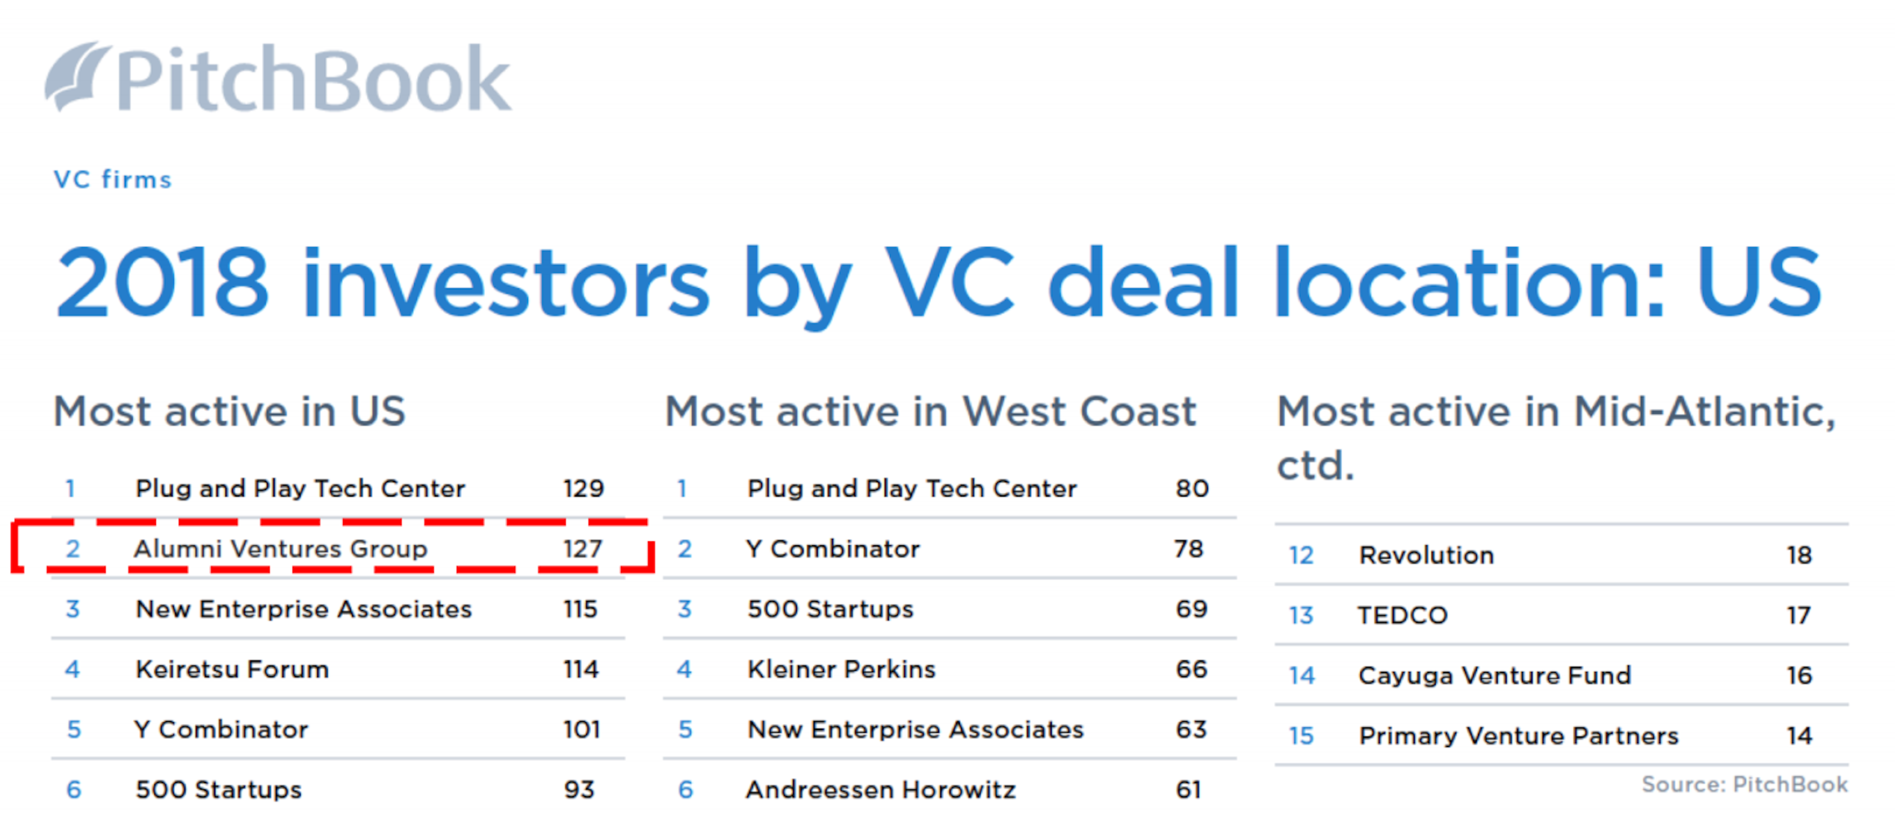Click the Most active in US heading
This screenshot has height=816, width=1895.
(x=229, y=411)
